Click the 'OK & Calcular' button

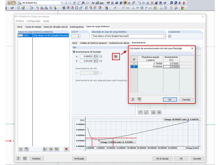tap(162, 159)
